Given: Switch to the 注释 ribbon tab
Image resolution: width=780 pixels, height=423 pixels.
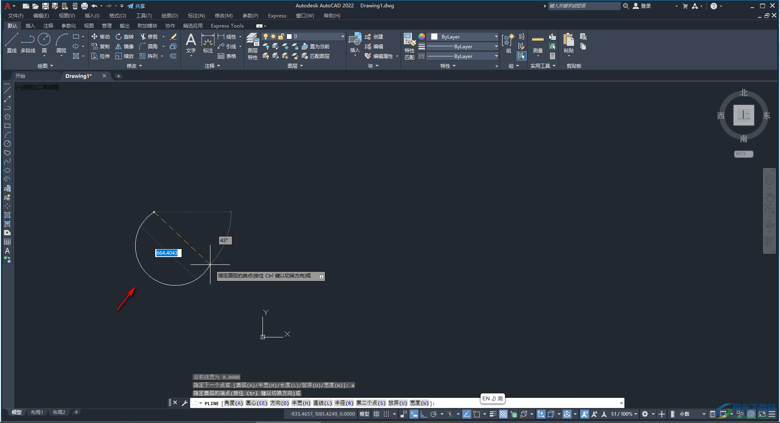Looking at the screenshot, I should [48, 26].
